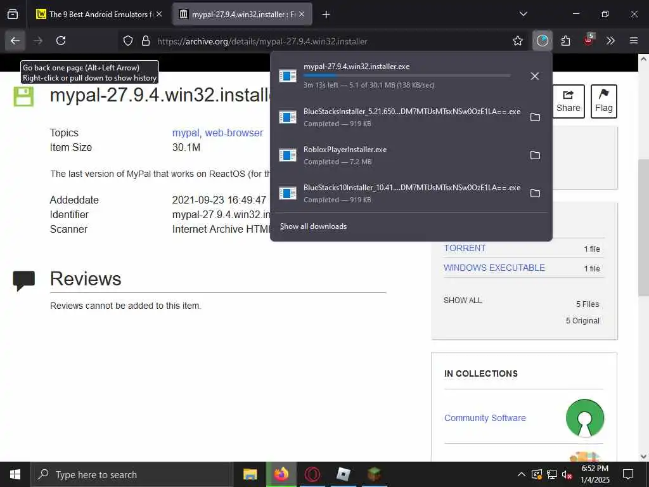Screen dimensions: 649x487
Task: Open muted volume speaker icon
Action: 567,474
